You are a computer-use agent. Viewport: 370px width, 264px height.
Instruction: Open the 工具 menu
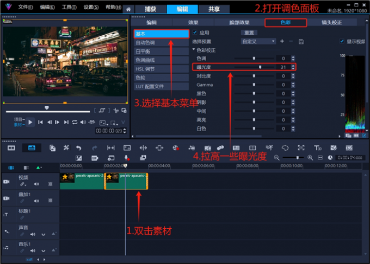point(69,7)
